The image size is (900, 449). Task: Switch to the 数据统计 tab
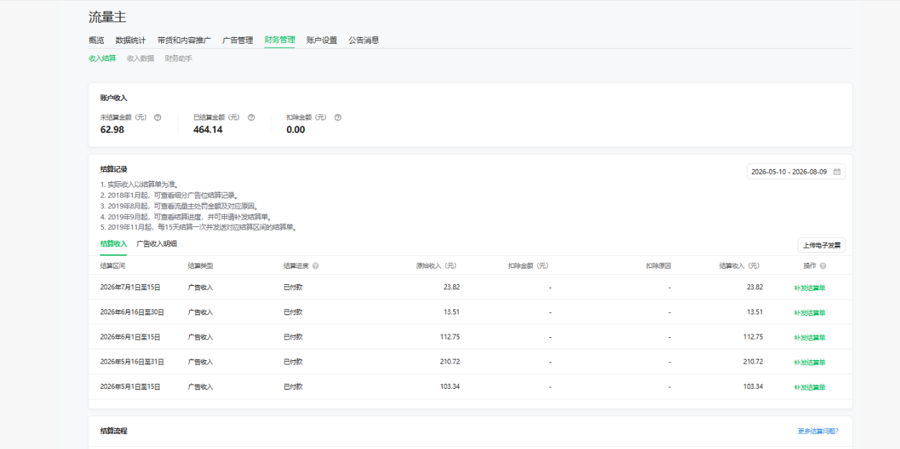(x=130, y=40)
